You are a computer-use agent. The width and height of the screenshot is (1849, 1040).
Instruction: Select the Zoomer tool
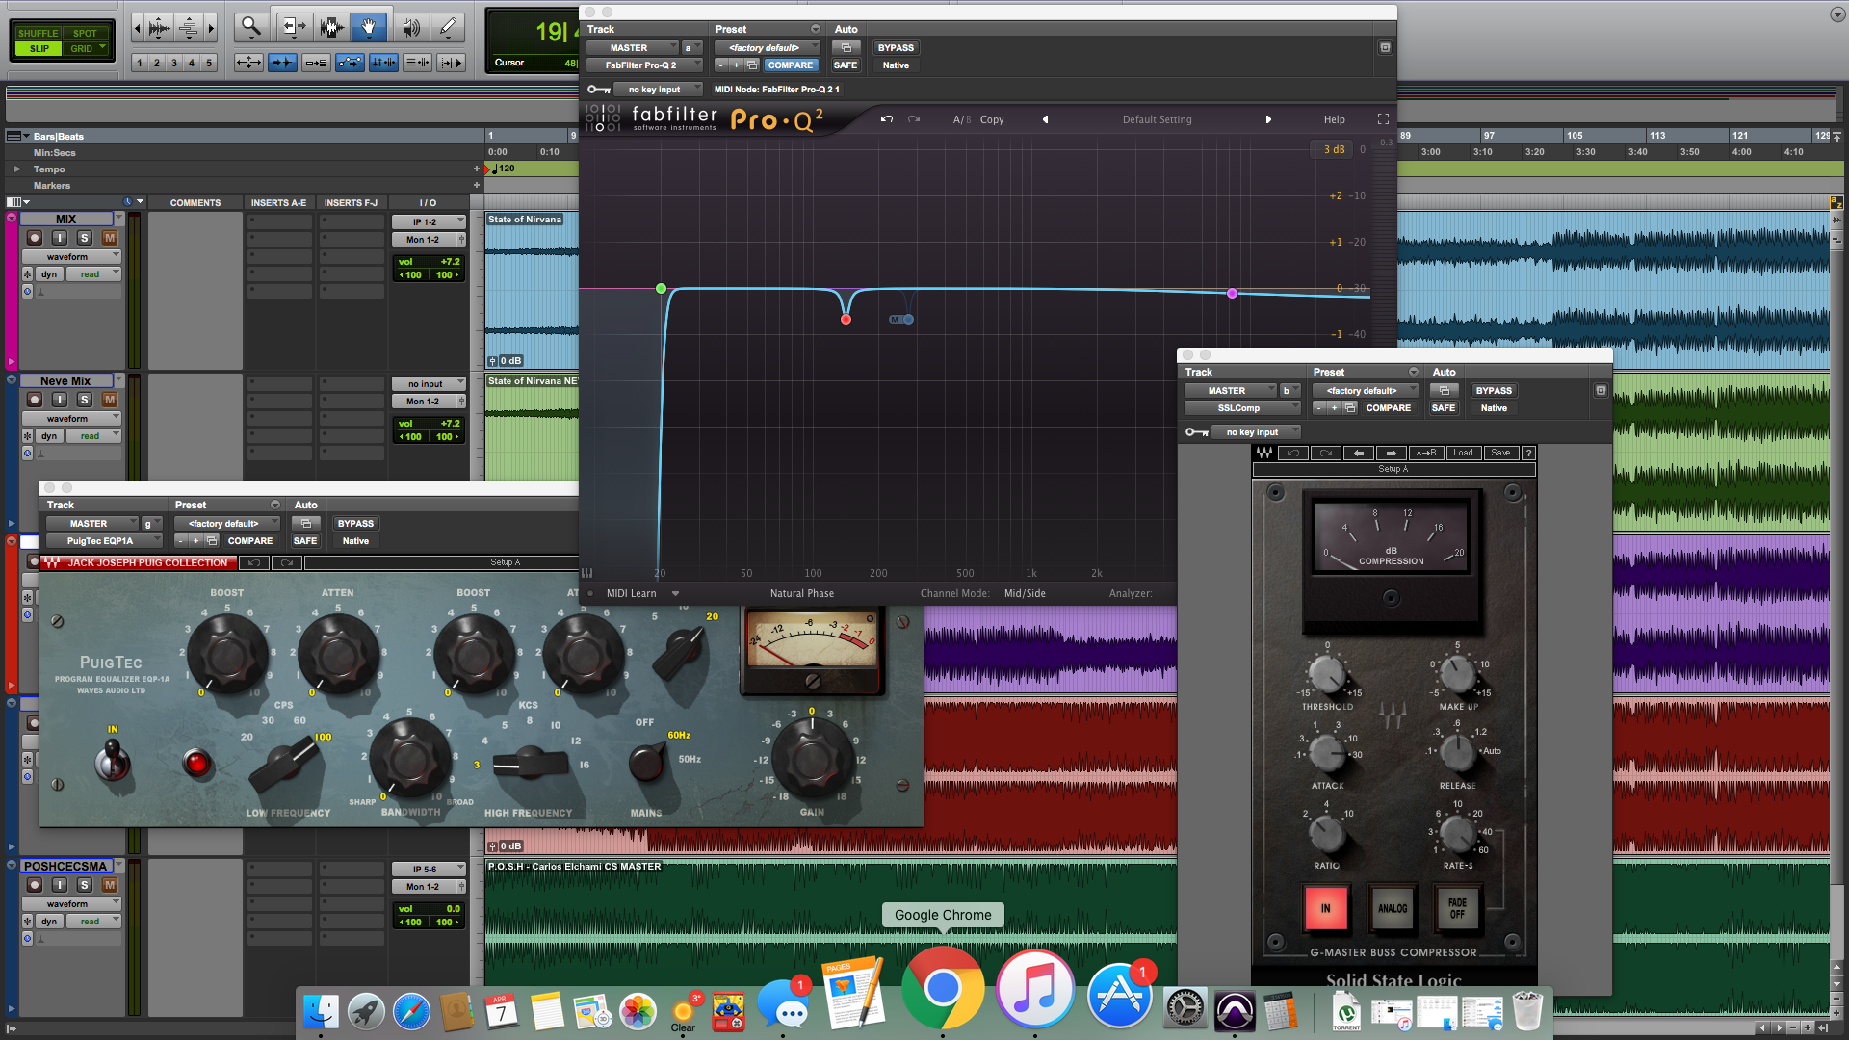[x=249, y=27]
